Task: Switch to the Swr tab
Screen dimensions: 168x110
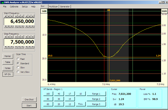Action: [x=44, y=6]
